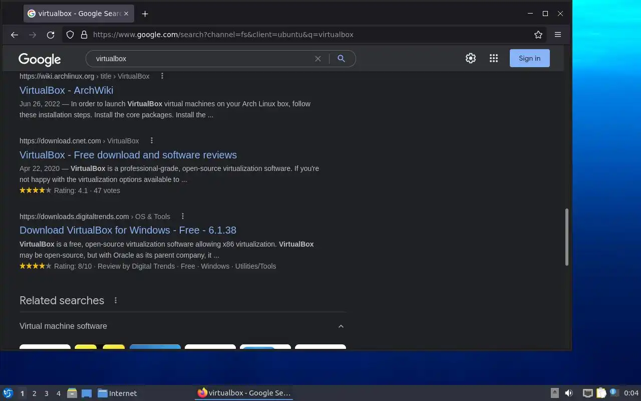The image size is (641, 401).
Task: Click the Virtual machine software heading
Action: click(x=63, y=326)
